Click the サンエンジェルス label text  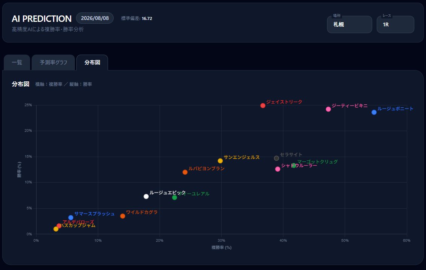242,157
